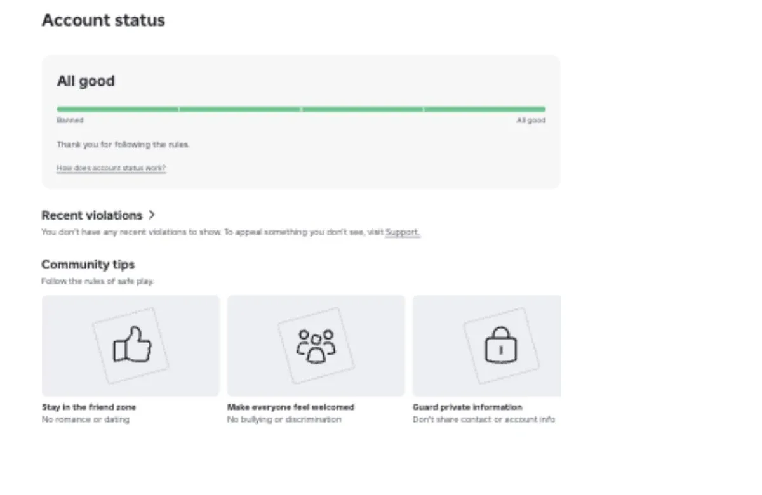762x495 pixels.
Task: Select 'No bullying or discrimination' caption
Action: point(284,419)
